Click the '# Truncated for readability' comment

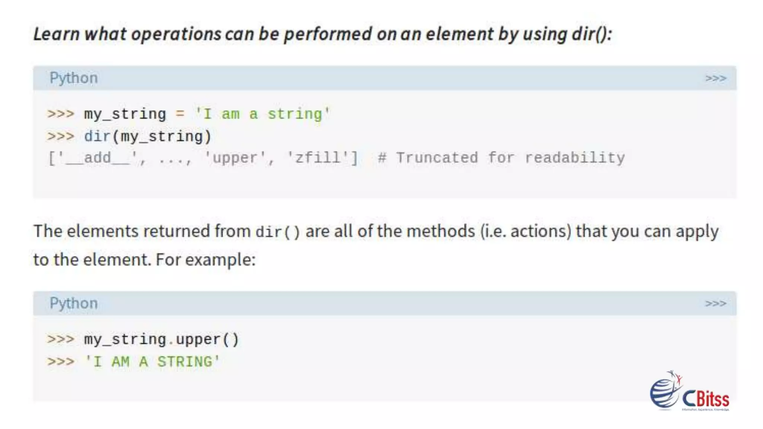pyautogui.click(x=501, y=158)
